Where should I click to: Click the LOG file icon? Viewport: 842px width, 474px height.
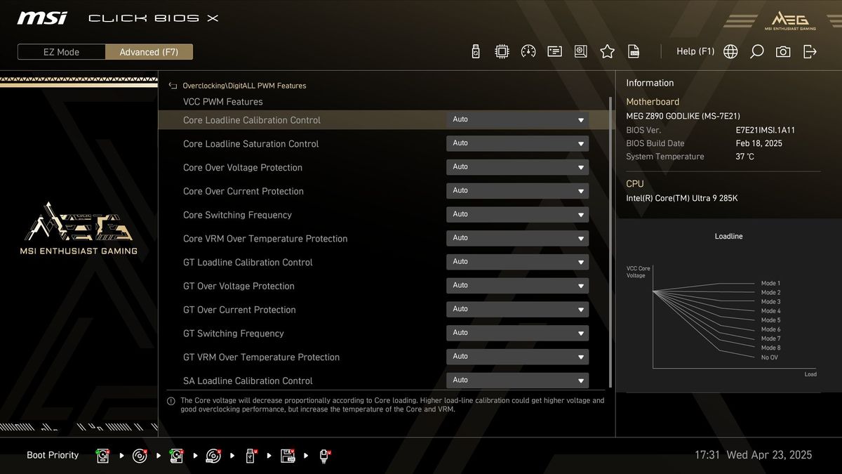pos(634,51)
